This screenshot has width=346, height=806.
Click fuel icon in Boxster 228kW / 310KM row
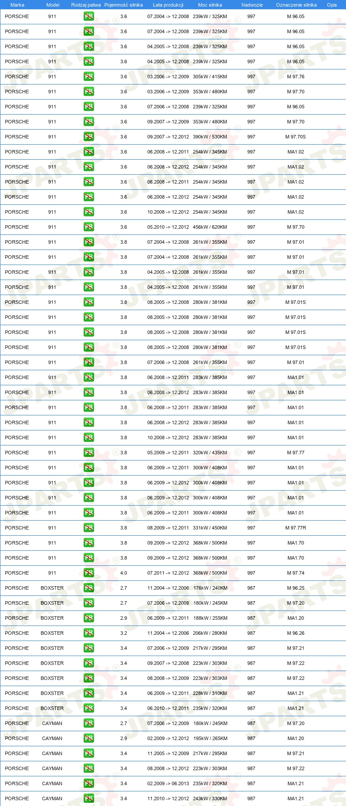tap(88, 693)
